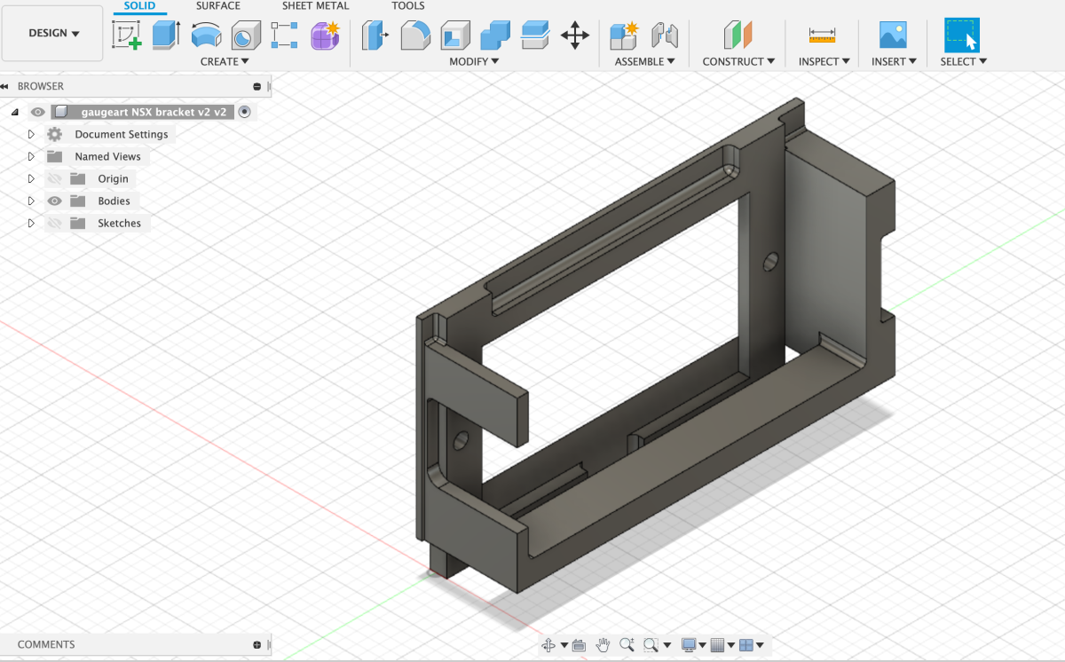
Task: Start Create Sketch tool
Action: tap(127, 35)
